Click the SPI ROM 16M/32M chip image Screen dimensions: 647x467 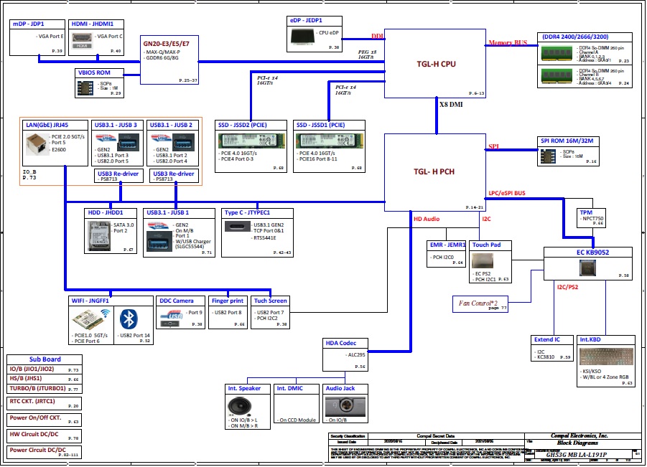click(547, 156)
